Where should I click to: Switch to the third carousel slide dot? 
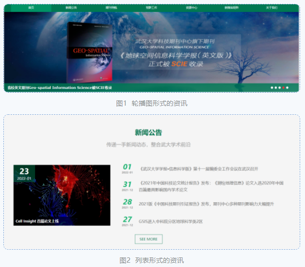[280, 88]
